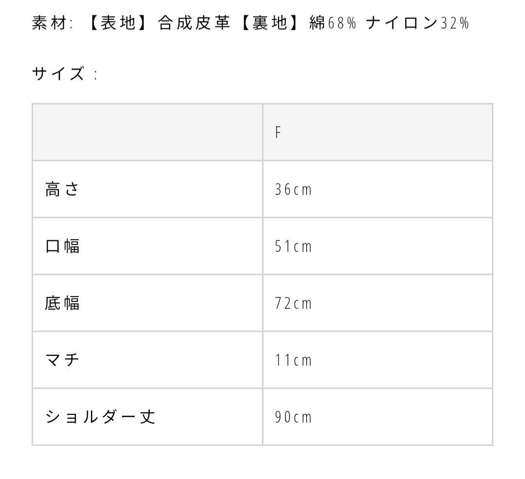Click the 合成皮革 material text

193,23
